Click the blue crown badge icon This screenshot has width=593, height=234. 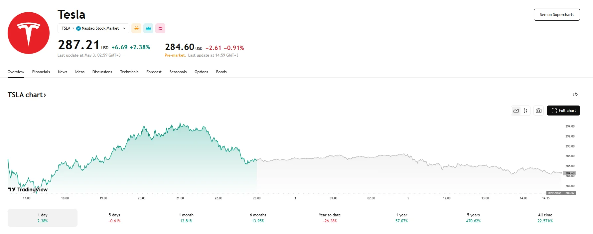point(148,28)
